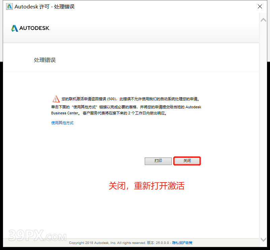Click the scrollbar down arrow
The width and height of the screenshot is (270, 250).
point(263,240)
